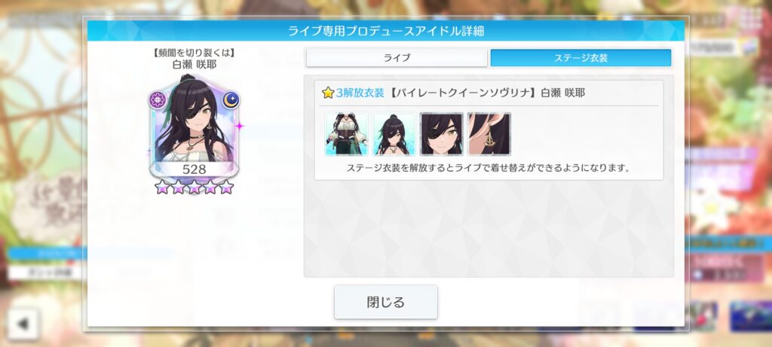Click the 3解放衣装 blue label
The height and width of the screenshot is (347, 772).
pyautogui.click(x=360, y=93)
